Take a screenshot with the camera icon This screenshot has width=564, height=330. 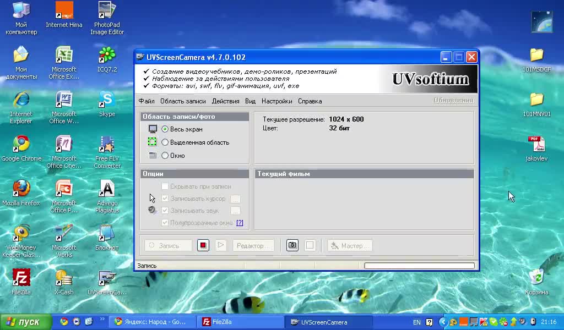292,246
